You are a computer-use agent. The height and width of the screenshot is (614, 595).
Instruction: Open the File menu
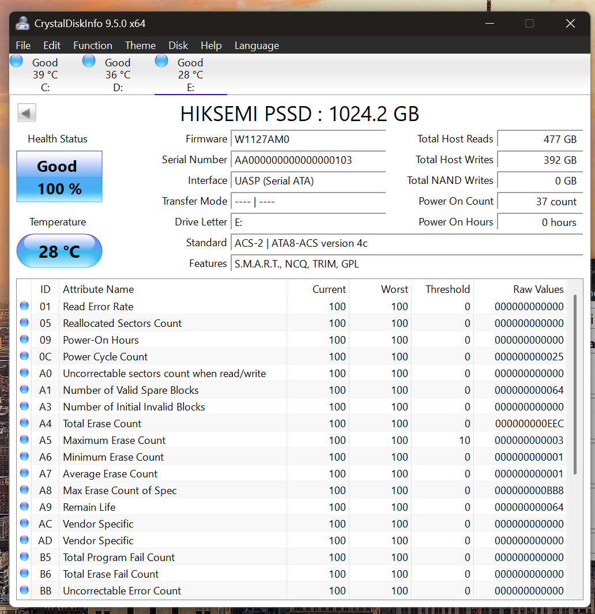coord(23,46)
